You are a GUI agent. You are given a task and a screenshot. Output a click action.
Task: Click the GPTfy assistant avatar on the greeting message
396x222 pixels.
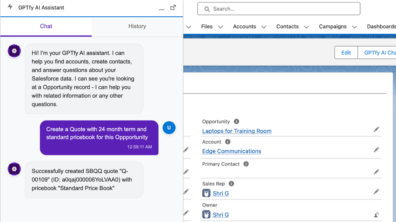pos(14,51)
